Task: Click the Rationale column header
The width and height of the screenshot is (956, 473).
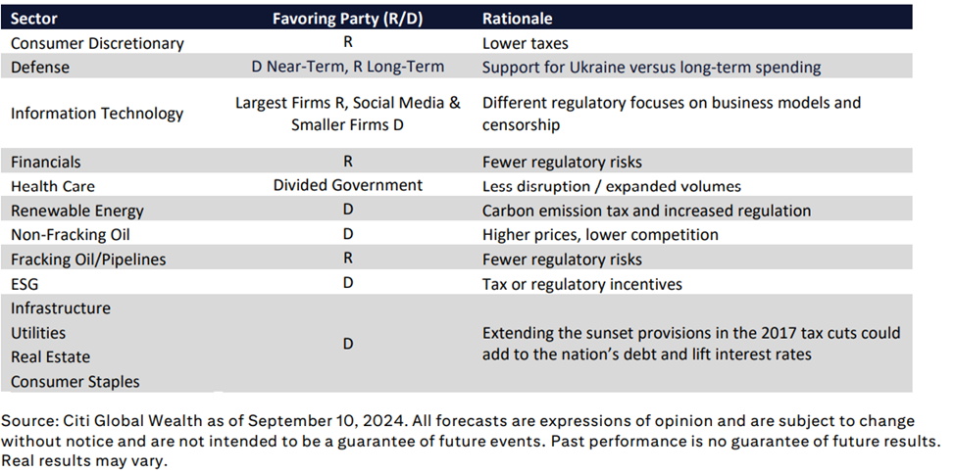Action: click(x=517, y=19)
